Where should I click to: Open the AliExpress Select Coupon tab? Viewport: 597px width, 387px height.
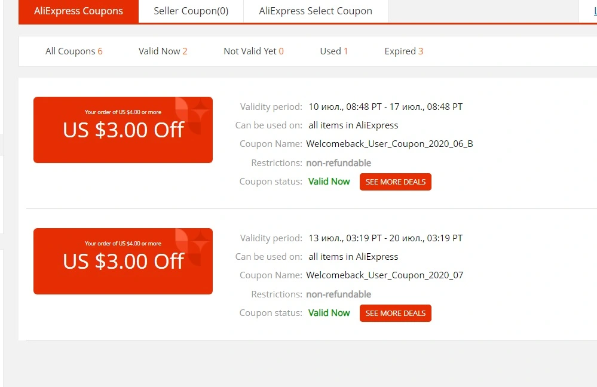click(x=316, y=11)
